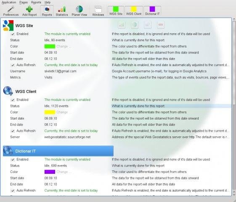Click the green WGS Site color swatch
Screen dimensions: 236x202
click(50, 46)
